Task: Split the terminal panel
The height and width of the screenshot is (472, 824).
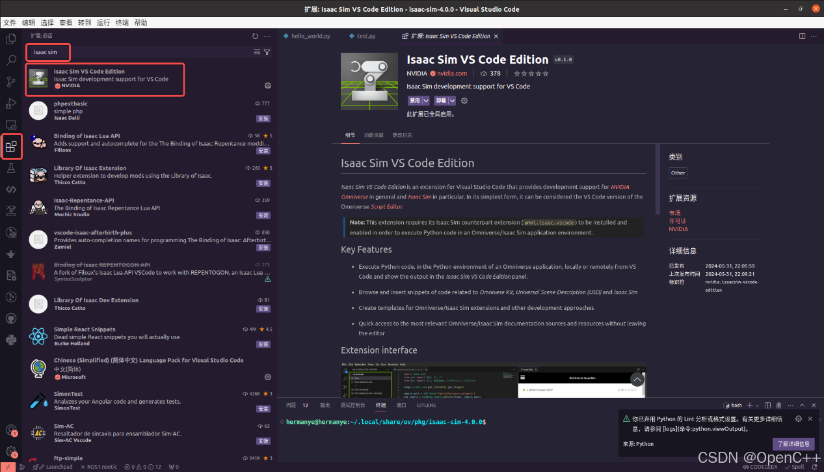Action: [x=768, y=405]
